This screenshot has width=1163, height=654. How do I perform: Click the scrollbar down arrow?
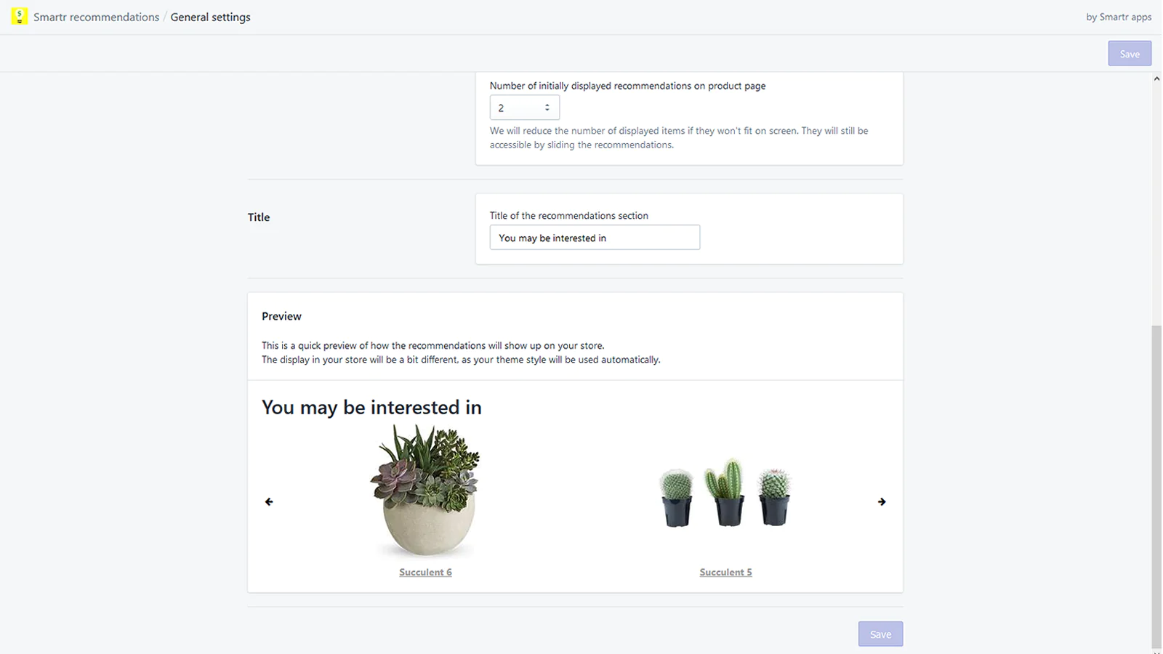(1156, 650)
